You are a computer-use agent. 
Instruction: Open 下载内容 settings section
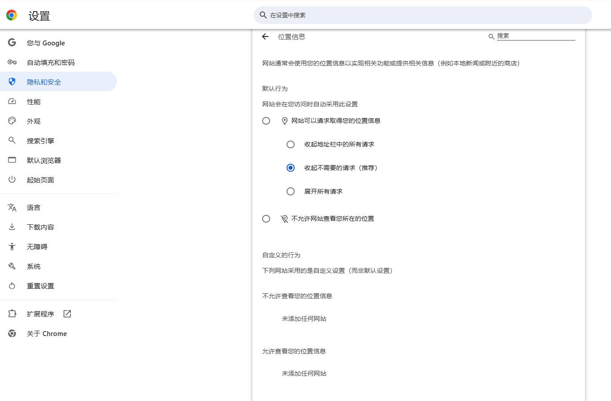(58, 227)
